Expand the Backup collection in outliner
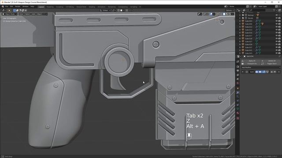 tap(240, 15)
